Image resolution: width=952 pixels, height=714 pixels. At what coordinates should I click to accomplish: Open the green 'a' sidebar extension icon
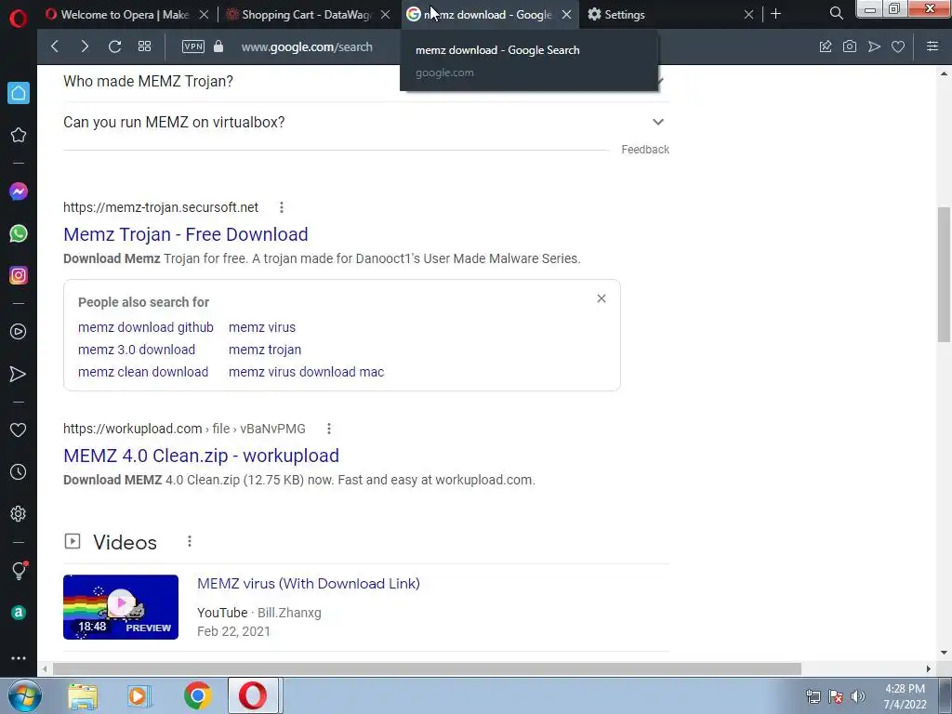19,613
